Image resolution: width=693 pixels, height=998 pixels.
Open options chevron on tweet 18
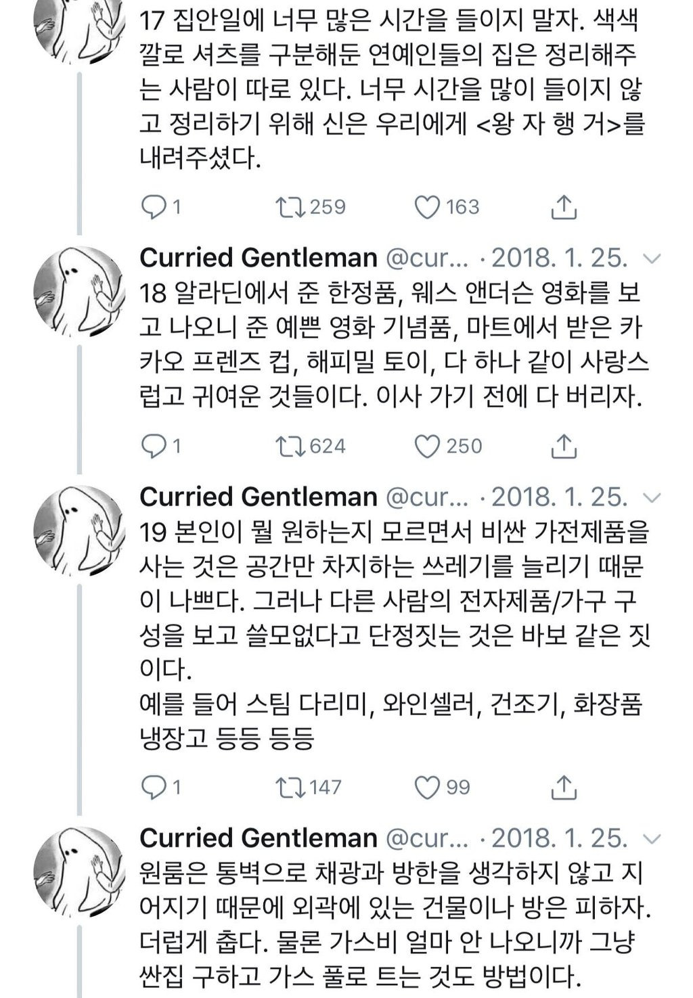click(652, 258)
